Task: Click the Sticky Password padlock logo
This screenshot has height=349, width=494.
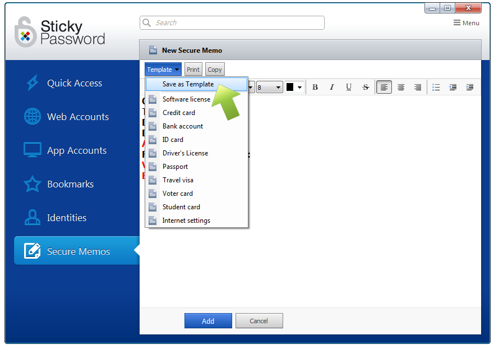Action: tap(25, 32)
